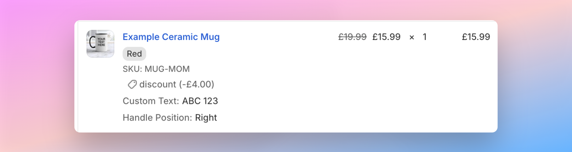Select the Right handle position value
This screenshot has height=152, width=572.
(206, 118)
